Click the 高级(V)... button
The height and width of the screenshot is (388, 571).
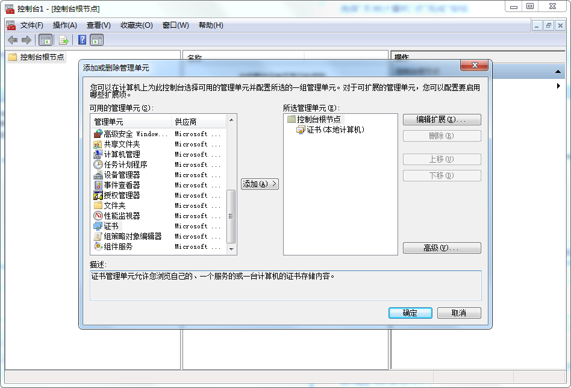[x=442, y=248]
